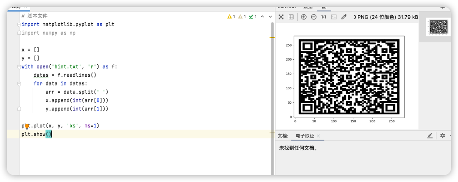Click the orange intention bulb beside plt.plot
The width and height of the screenshot is (458, 182).
[27, 126]
